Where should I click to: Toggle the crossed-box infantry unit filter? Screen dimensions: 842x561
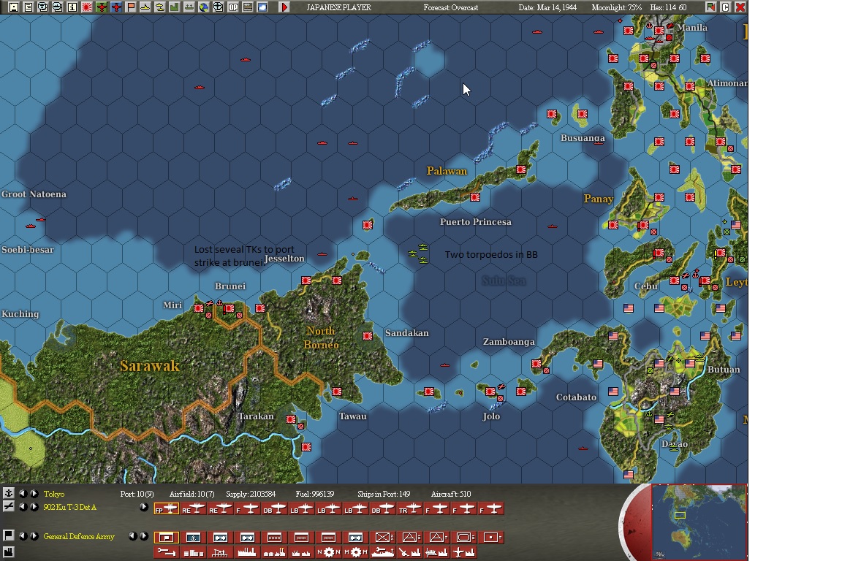click(383, 538)
